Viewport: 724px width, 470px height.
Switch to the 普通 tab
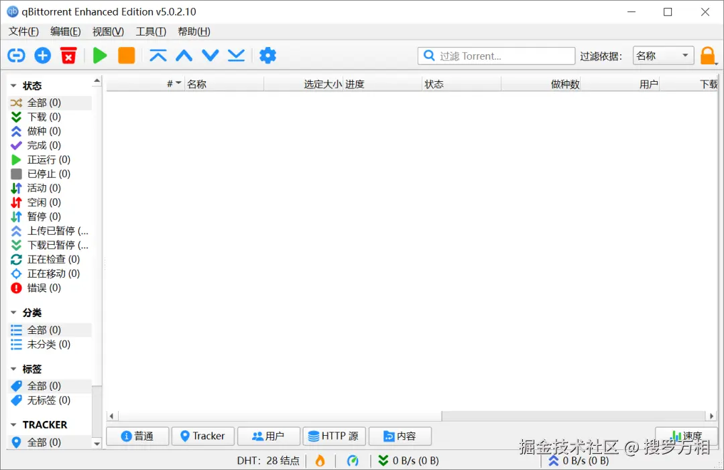click(x=137, y=436)
